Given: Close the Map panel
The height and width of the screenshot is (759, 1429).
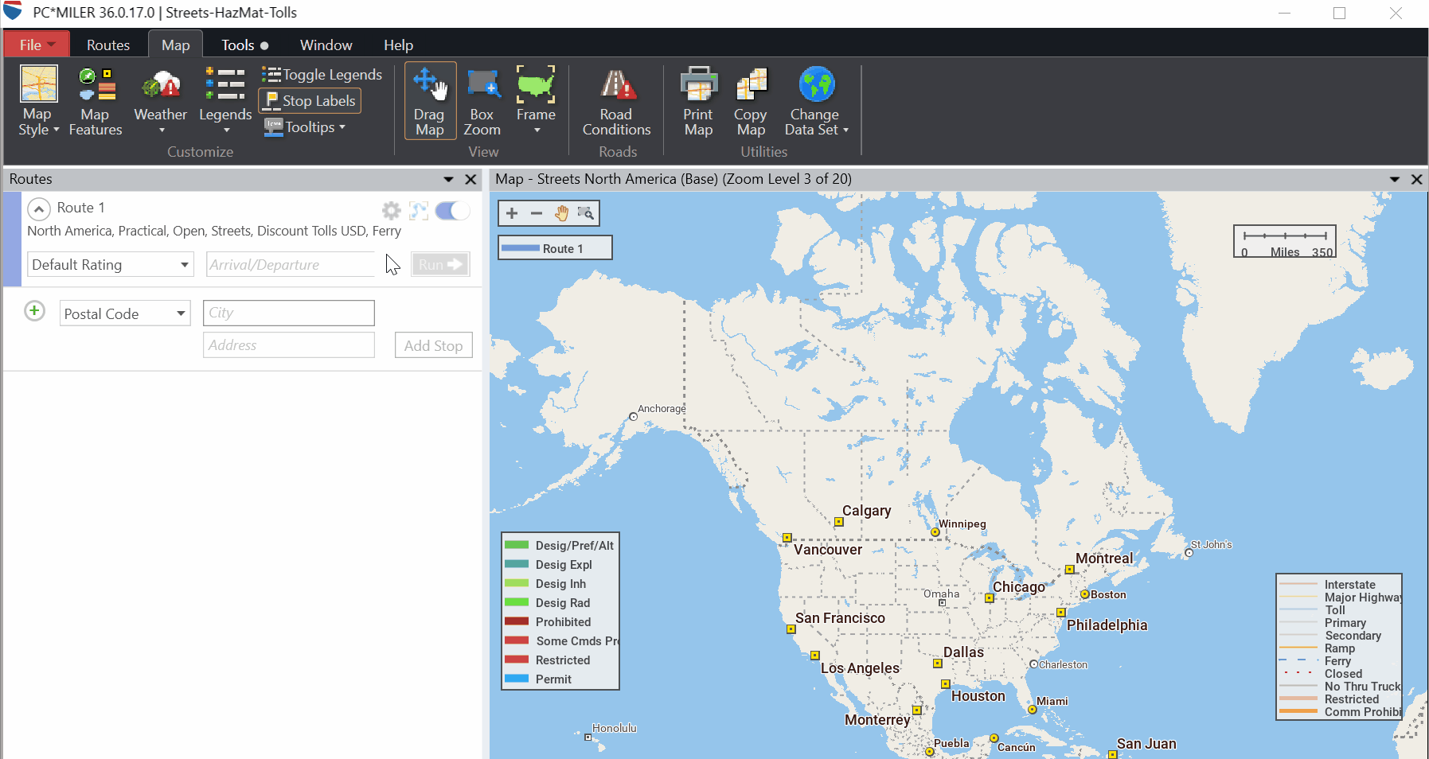Looking at the screenshot, I should click(1416, 180).
